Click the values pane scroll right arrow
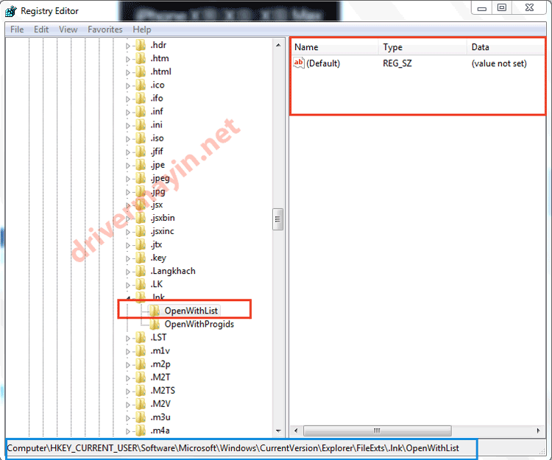The height and width of the screenshot is (460, 552). (538, 431)
